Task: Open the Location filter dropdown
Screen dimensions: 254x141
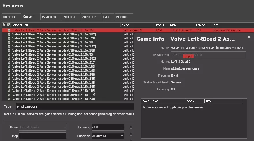Action: click(108, 136)
